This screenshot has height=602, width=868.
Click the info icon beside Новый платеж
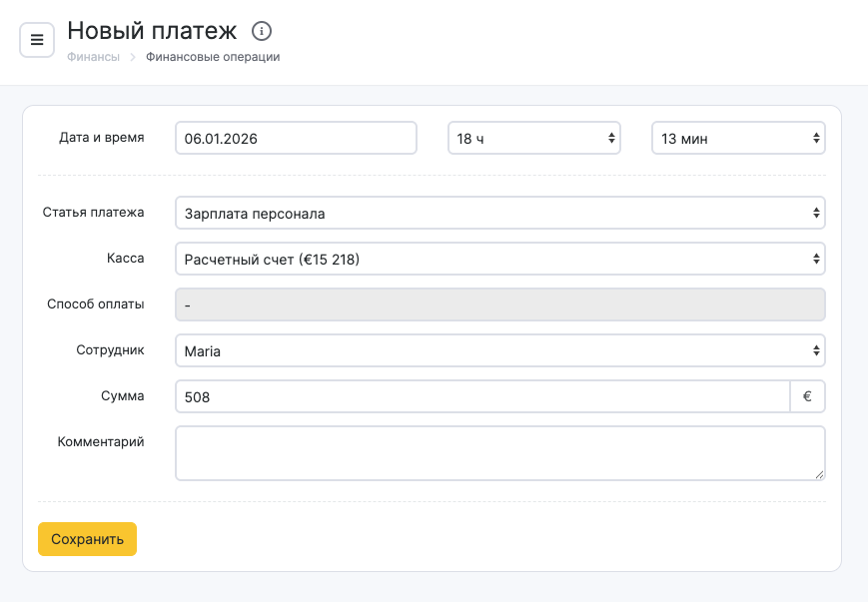tap(262, 31)
